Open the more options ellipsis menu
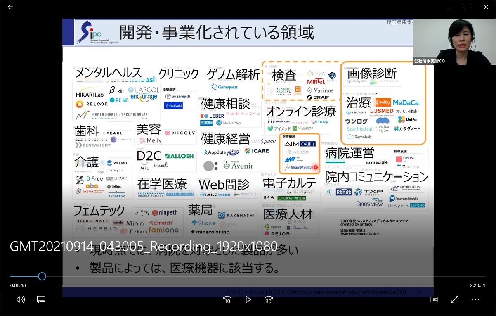The height and width of the screenshot is (316, 496). click(475, 299)
